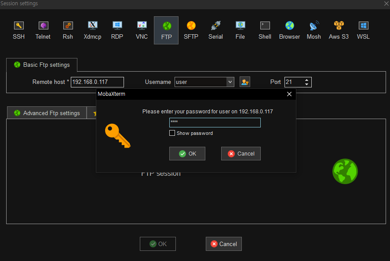Enable the Show password checkbox
The height and width of the screenshot is (261, 390).
172,133
